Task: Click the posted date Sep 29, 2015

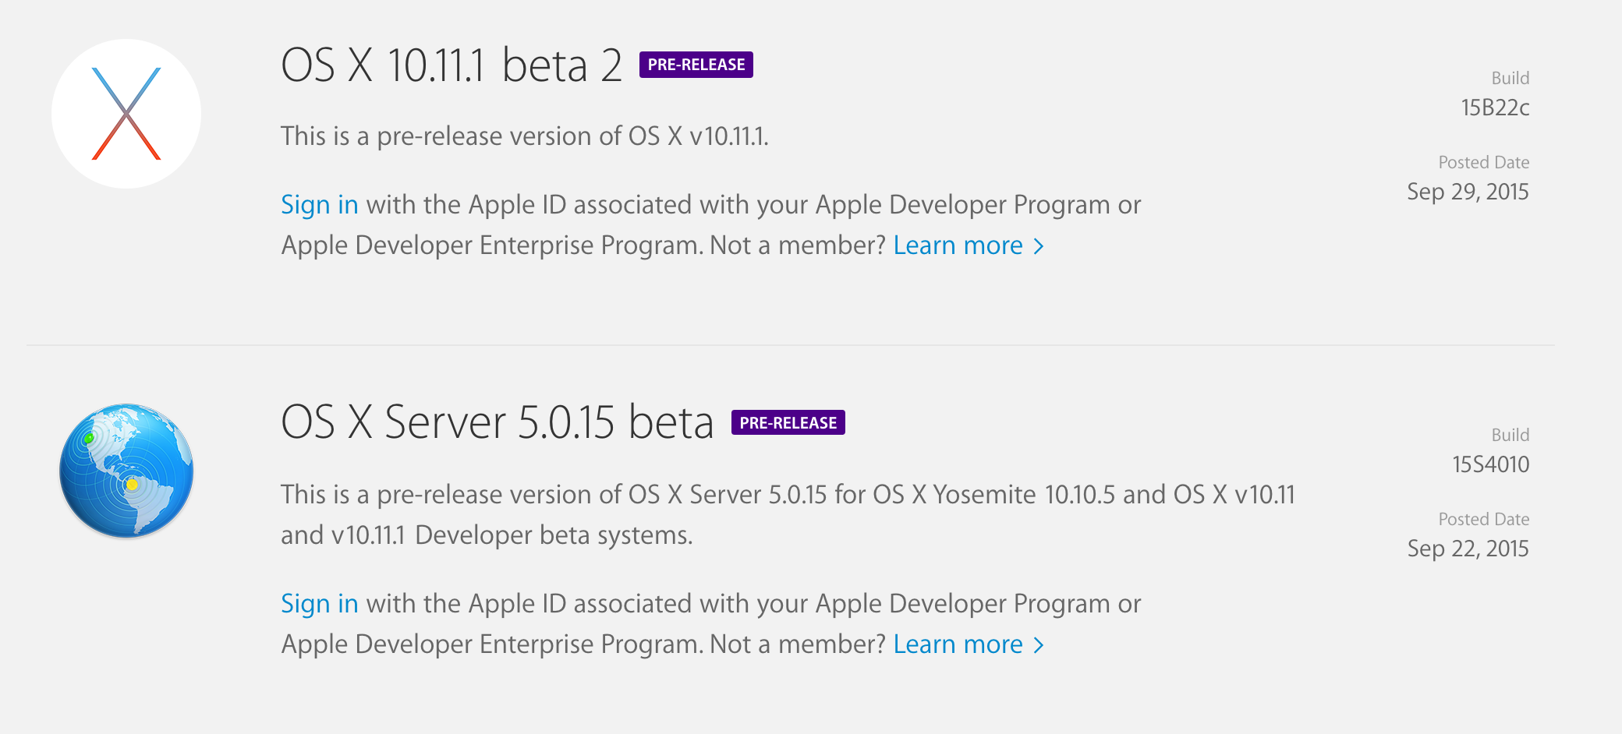Action: point(1468,192)
